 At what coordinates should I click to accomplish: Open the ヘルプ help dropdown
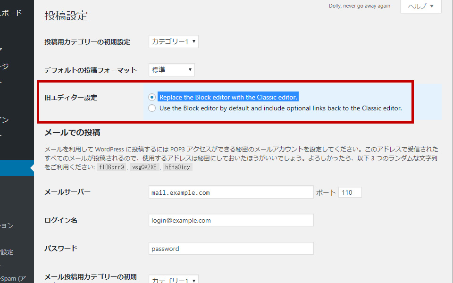pos(420,6)
